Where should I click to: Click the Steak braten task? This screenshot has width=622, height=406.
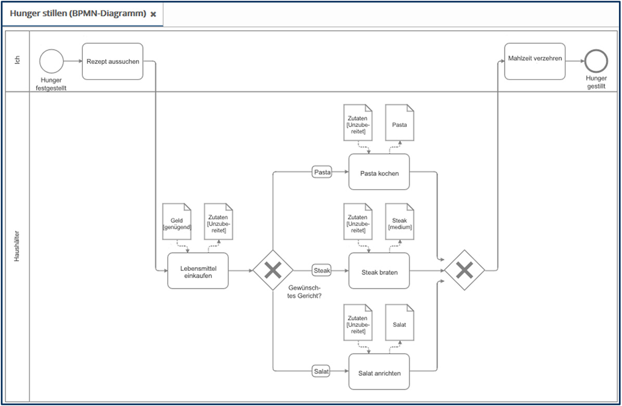(x=379, y=271)
